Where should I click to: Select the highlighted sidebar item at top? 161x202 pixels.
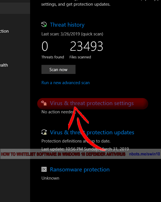tap(15, 8)
